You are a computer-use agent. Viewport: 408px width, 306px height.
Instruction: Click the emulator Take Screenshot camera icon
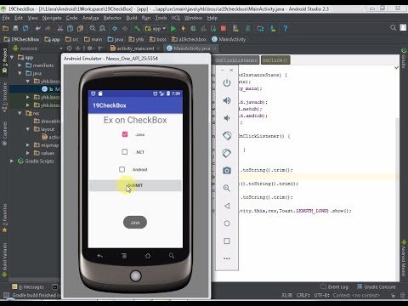click(x=227, y=171)
